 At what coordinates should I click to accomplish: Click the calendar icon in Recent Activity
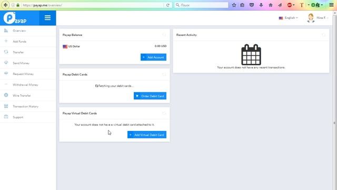coord(251,54)
